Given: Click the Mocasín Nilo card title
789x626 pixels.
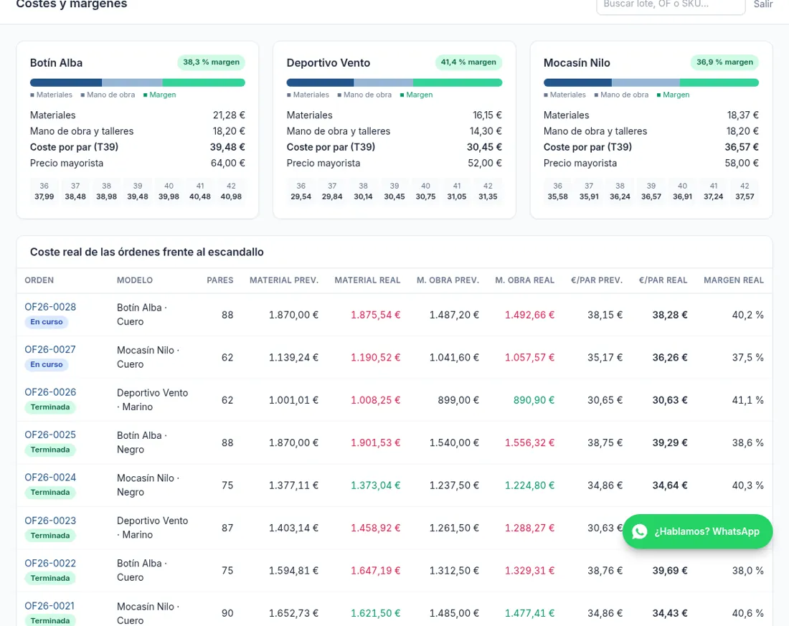Looking at the screenshot, I should coord(577,63).
